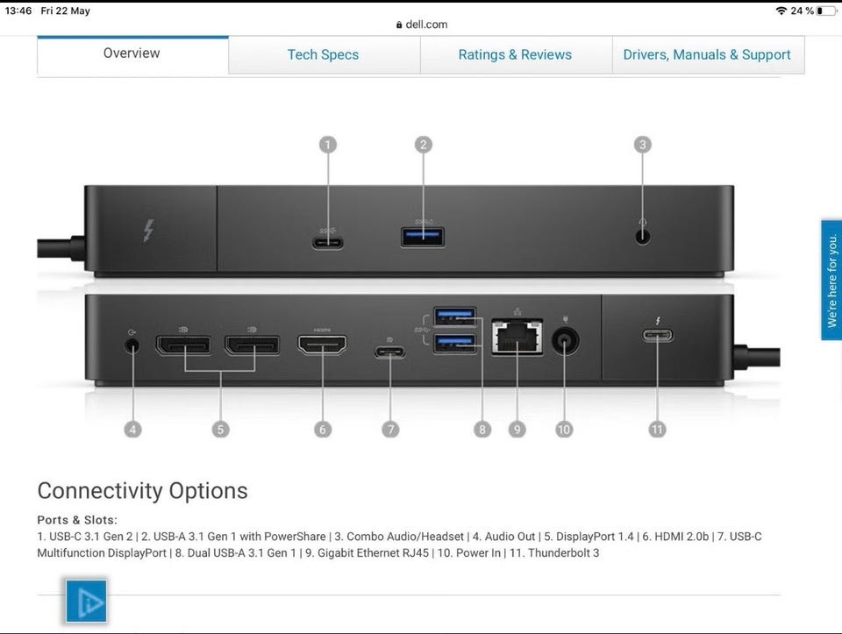The image size is (842, 634).
Task: Click the dell.com address bar
Action: pyautogui.click(x=422, y=25)
